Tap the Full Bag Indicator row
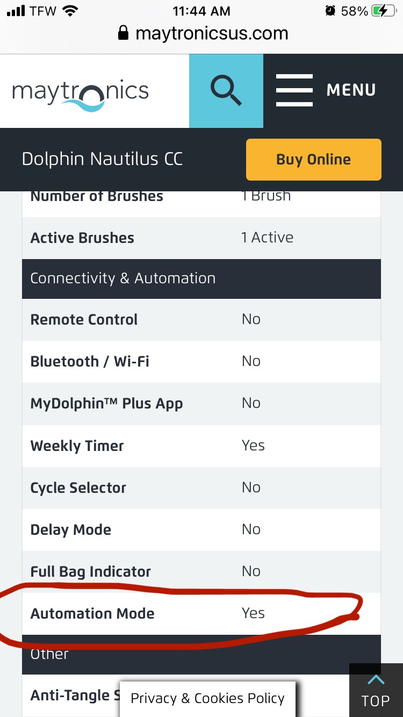This screenshot has height=717, width=403. [201, 572]
